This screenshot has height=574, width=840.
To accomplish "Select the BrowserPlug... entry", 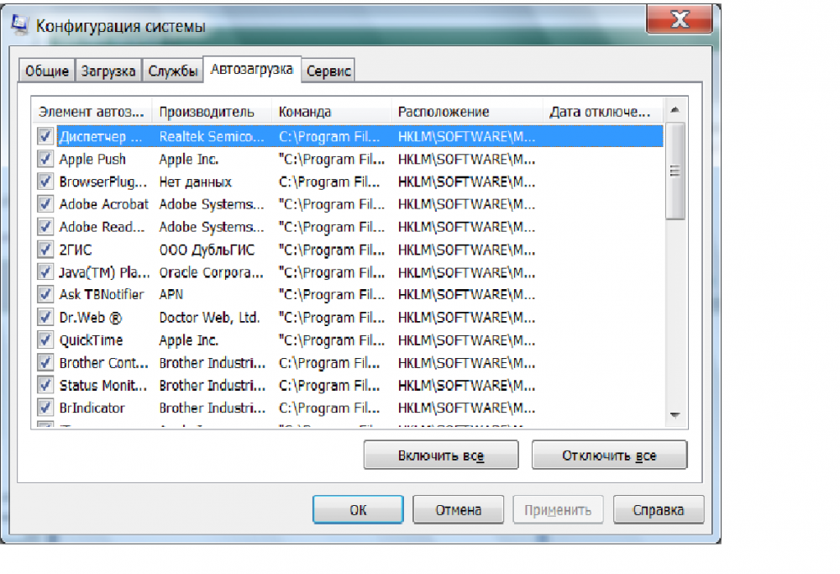I will (102, 182).
